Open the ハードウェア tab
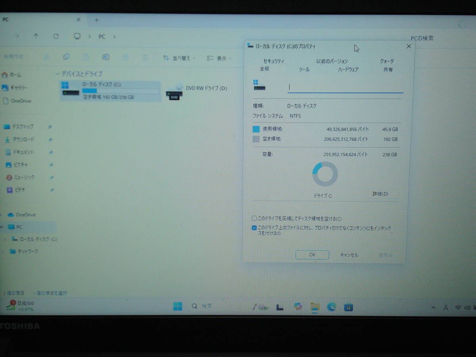This screenshot has height=357, width=476. [x=347, y=69]
